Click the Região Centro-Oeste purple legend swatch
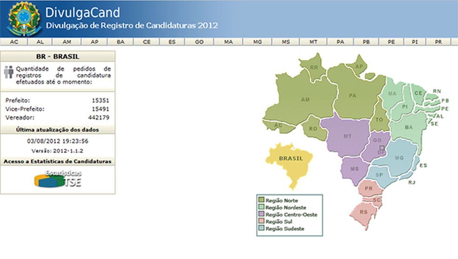The image size is (458, 259). click(x=261, y=214)
